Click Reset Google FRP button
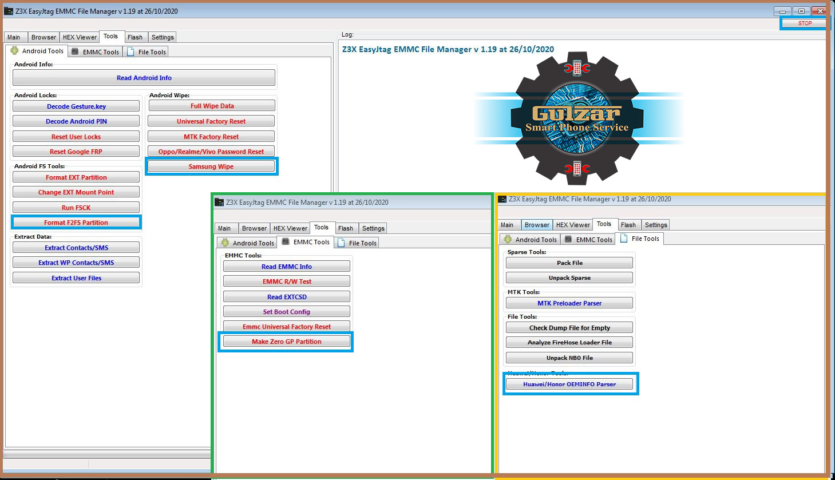835x480 pixels. pos(76,152)
